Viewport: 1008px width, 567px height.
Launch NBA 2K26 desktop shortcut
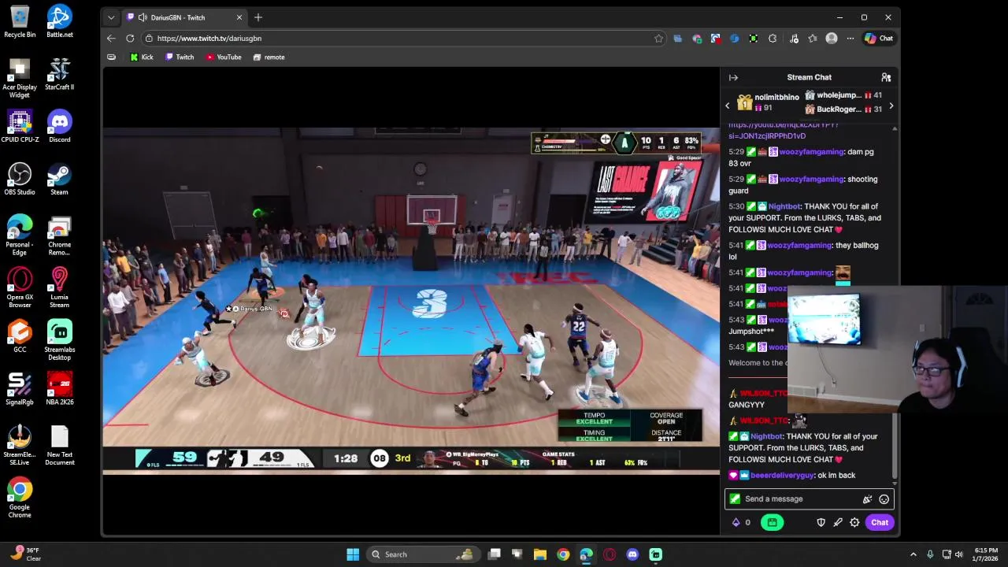click(59, 389)
